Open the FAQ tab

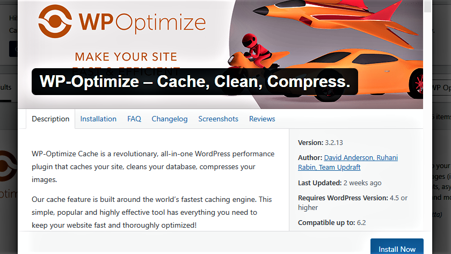(x=134, y=119)
